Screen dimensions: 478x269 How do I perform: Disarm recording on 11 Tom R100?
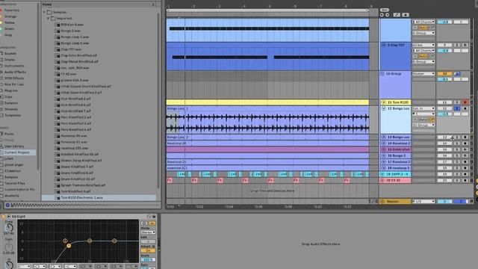(465, 102)
